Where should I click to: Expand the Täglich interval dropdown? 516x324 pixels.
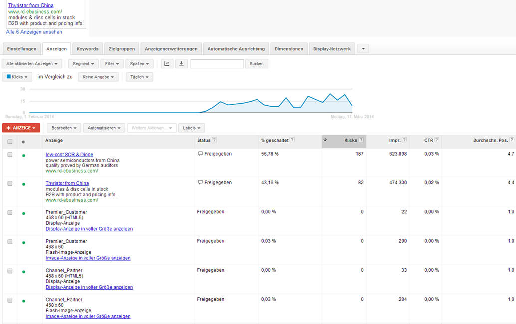click(x=139, y=77)
